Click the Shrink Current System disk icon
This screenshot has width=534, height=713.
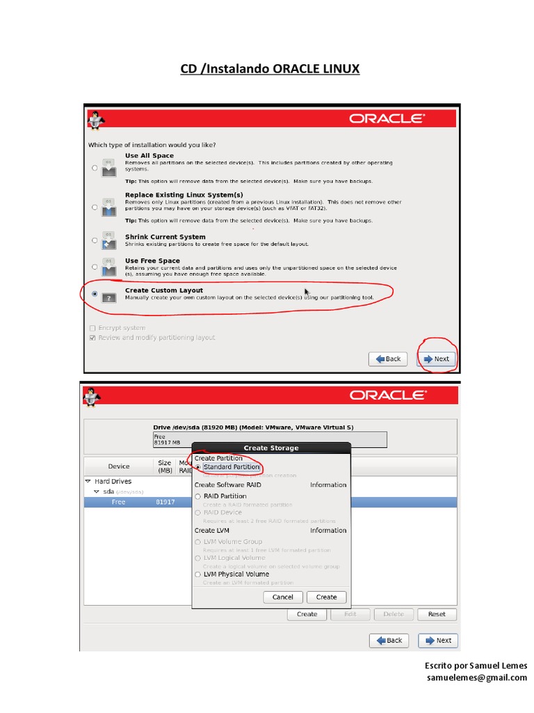click(x=109, y=240)
